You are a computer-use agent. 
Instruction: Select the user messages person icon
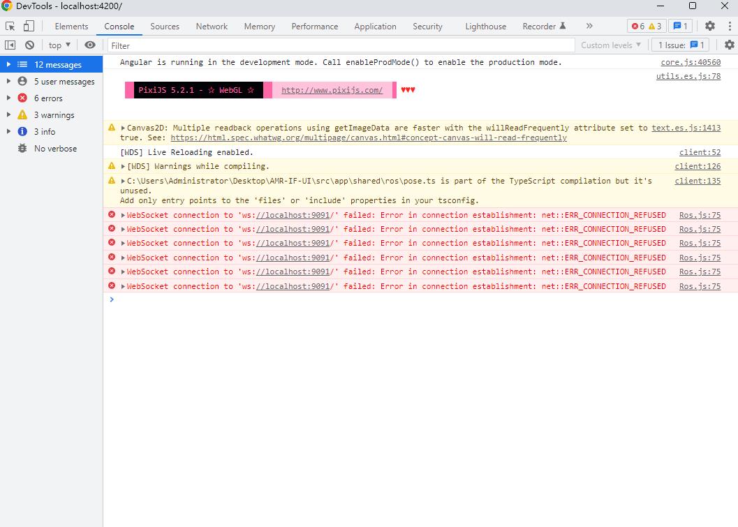(22, 81)
